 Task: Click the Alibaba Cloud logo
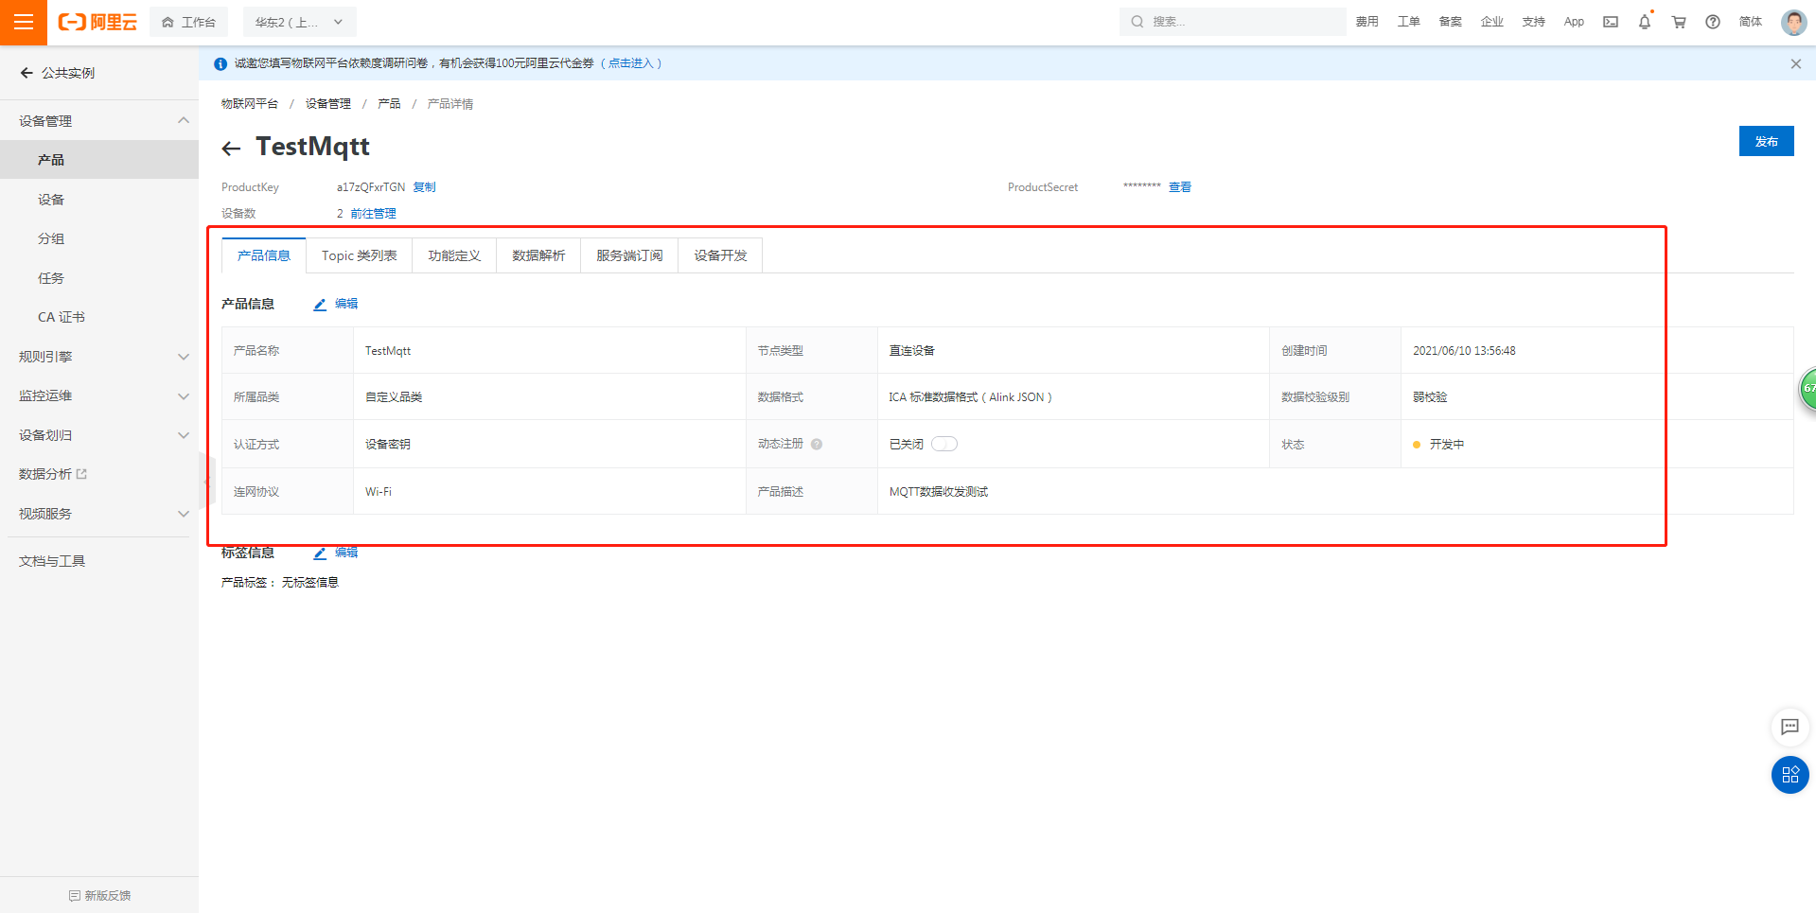point(97,22)
